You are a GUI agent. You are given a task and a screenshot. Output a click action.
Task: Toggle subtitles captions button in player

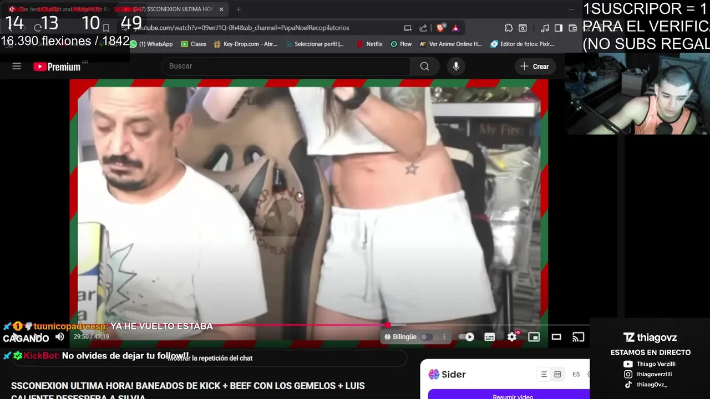point(489,337)
